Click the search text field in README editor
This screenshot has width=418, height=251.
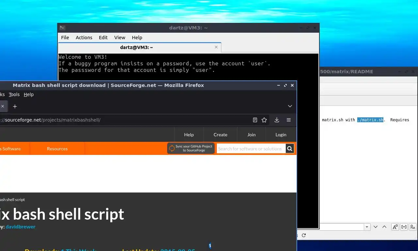click(x=342, y=227)
